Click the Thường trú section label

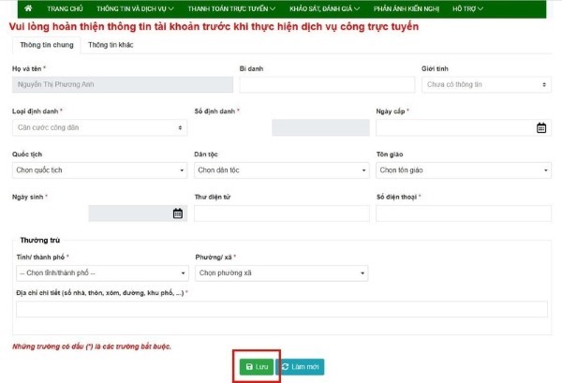39,240
